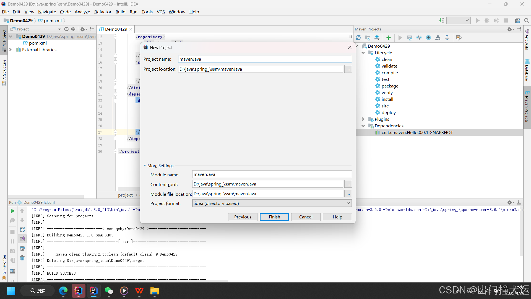Viewport: 531px width, 299px height.
Task: Expand Plugins node in Maven tree
Action: click(363, 119)
